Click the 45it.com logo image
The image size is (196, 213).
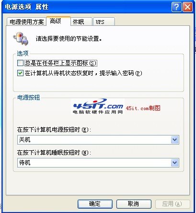click(98, 106)
